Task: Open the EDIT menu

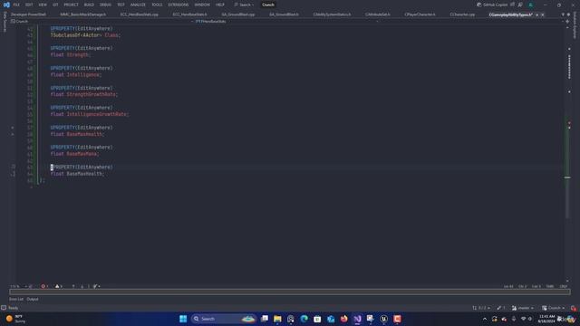Action: pos(29,5)
